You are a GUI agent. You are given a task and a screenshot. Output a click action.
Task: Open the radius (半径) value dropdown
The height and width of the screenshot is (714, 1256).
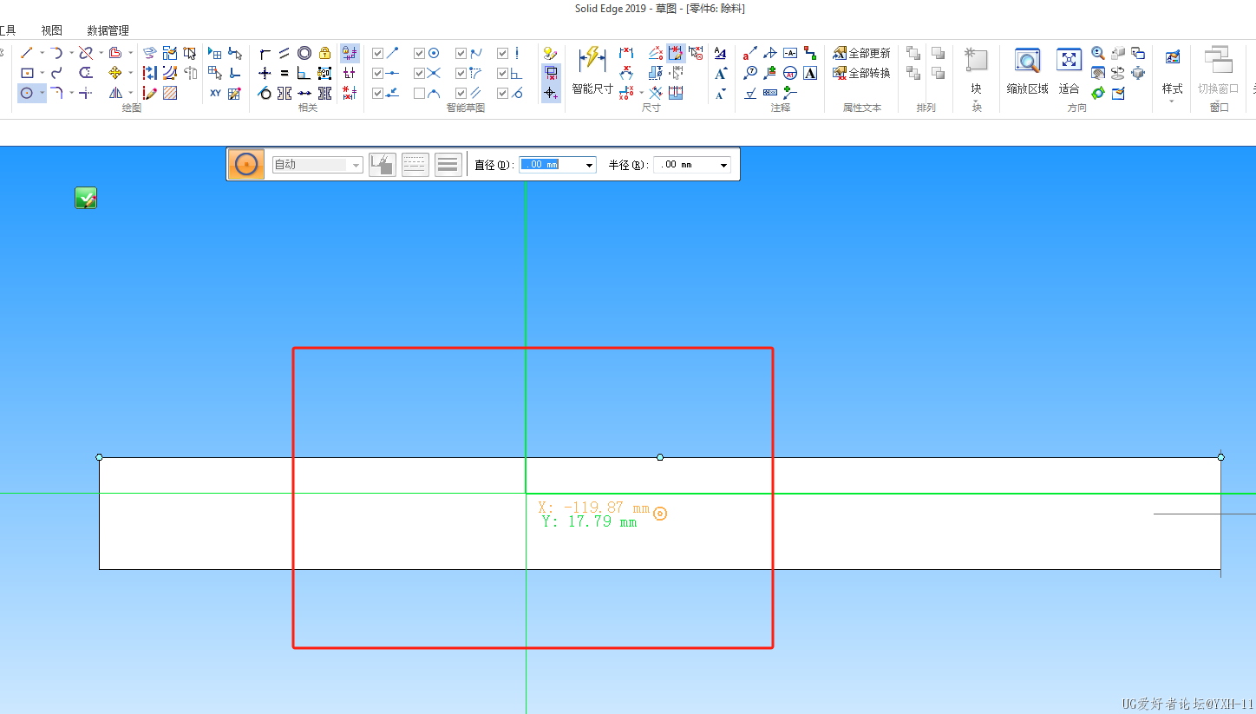click(x=724, y=165)
